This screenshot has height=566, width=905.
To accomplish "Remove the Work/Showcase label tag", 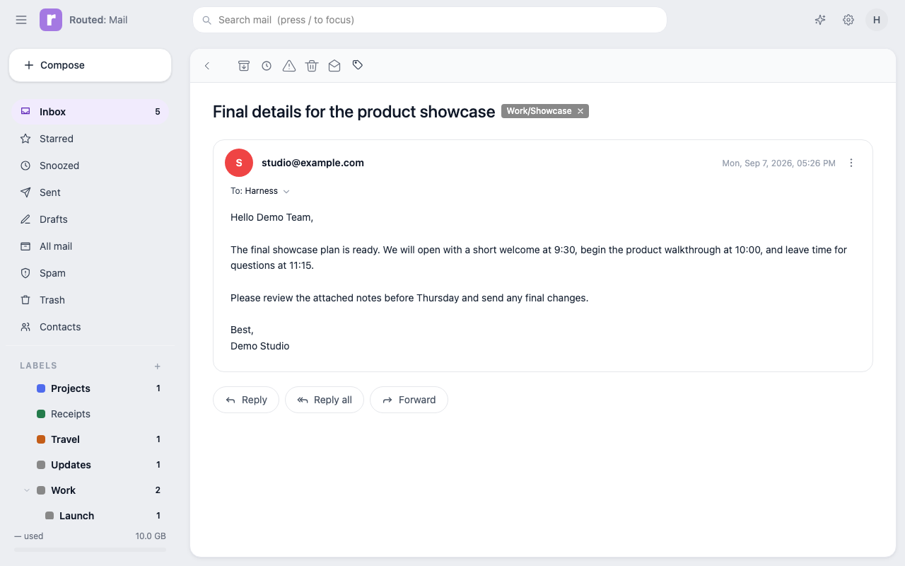I will (x=580, y=111).
